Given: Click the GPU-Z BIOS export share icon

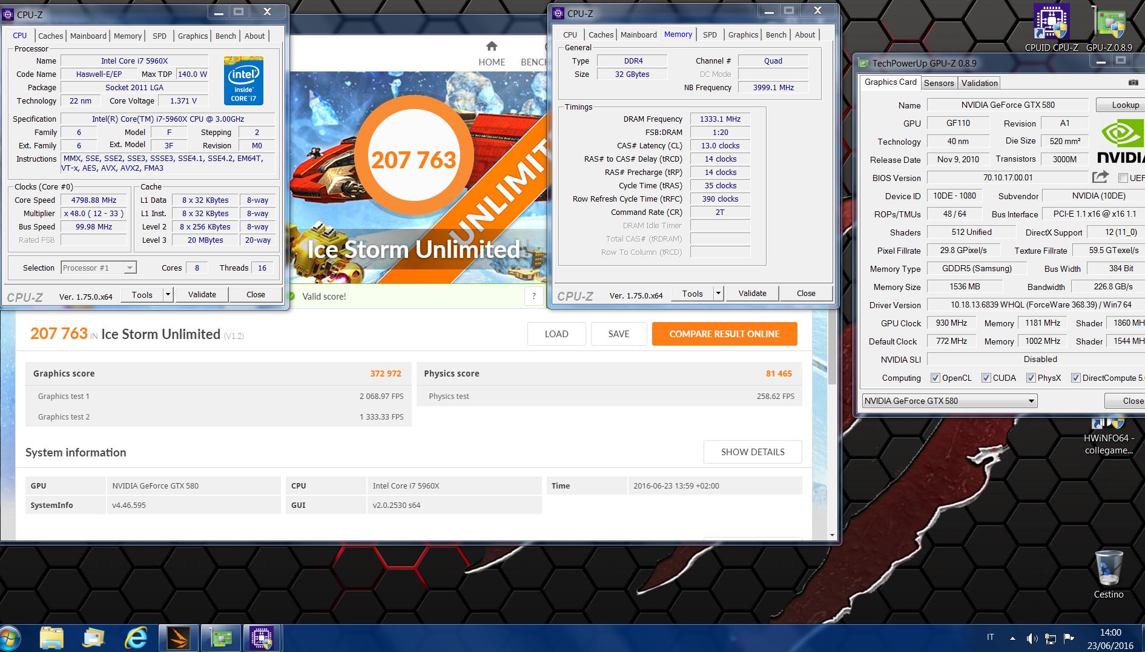Looking at the screenshot, I should click(1100, 177).
